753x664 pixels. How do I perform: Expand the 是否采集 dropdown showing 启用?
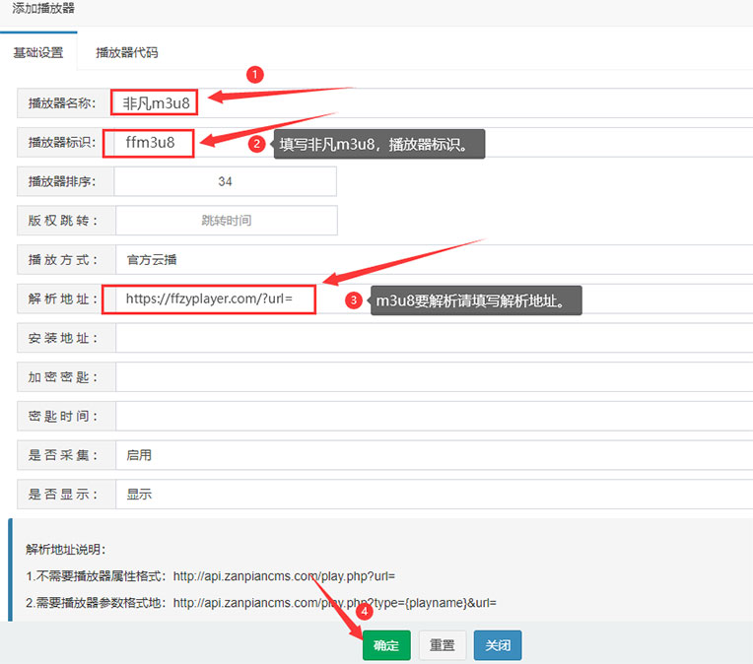(x=432, y=455)
